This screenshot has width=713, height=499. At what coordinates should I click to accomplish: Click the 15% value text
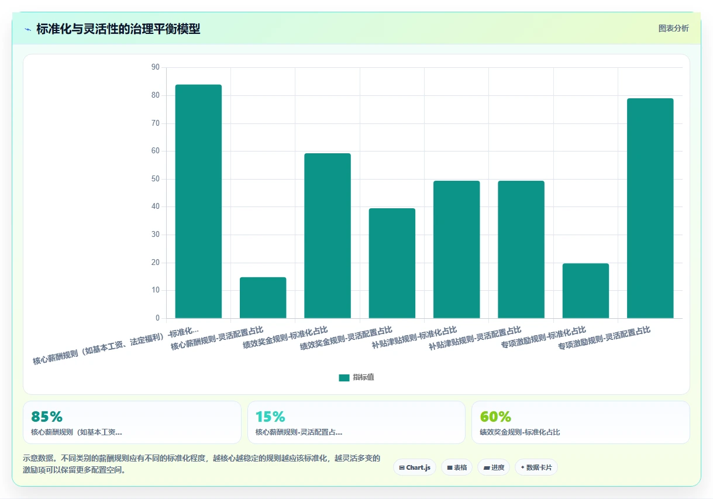click(270, 417)
